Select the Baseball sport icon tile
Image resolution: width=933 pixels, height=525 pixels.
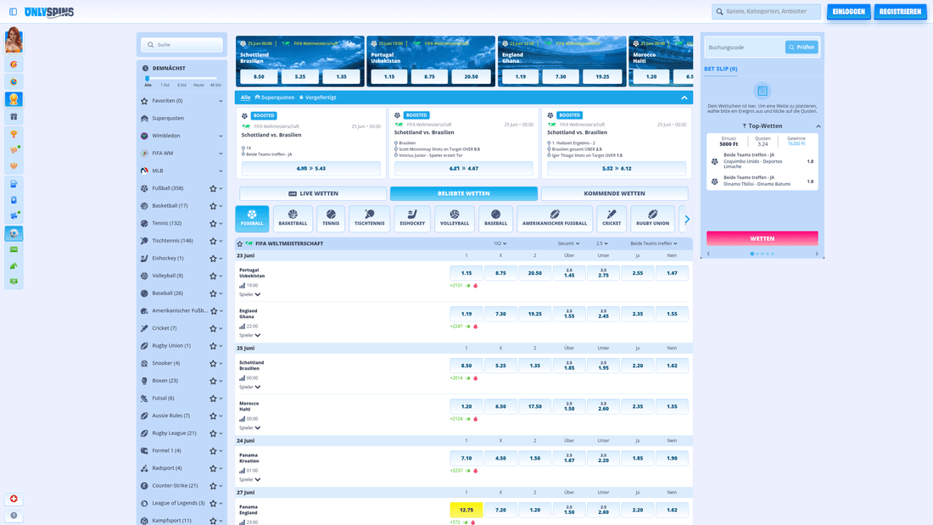click(495, 219)
